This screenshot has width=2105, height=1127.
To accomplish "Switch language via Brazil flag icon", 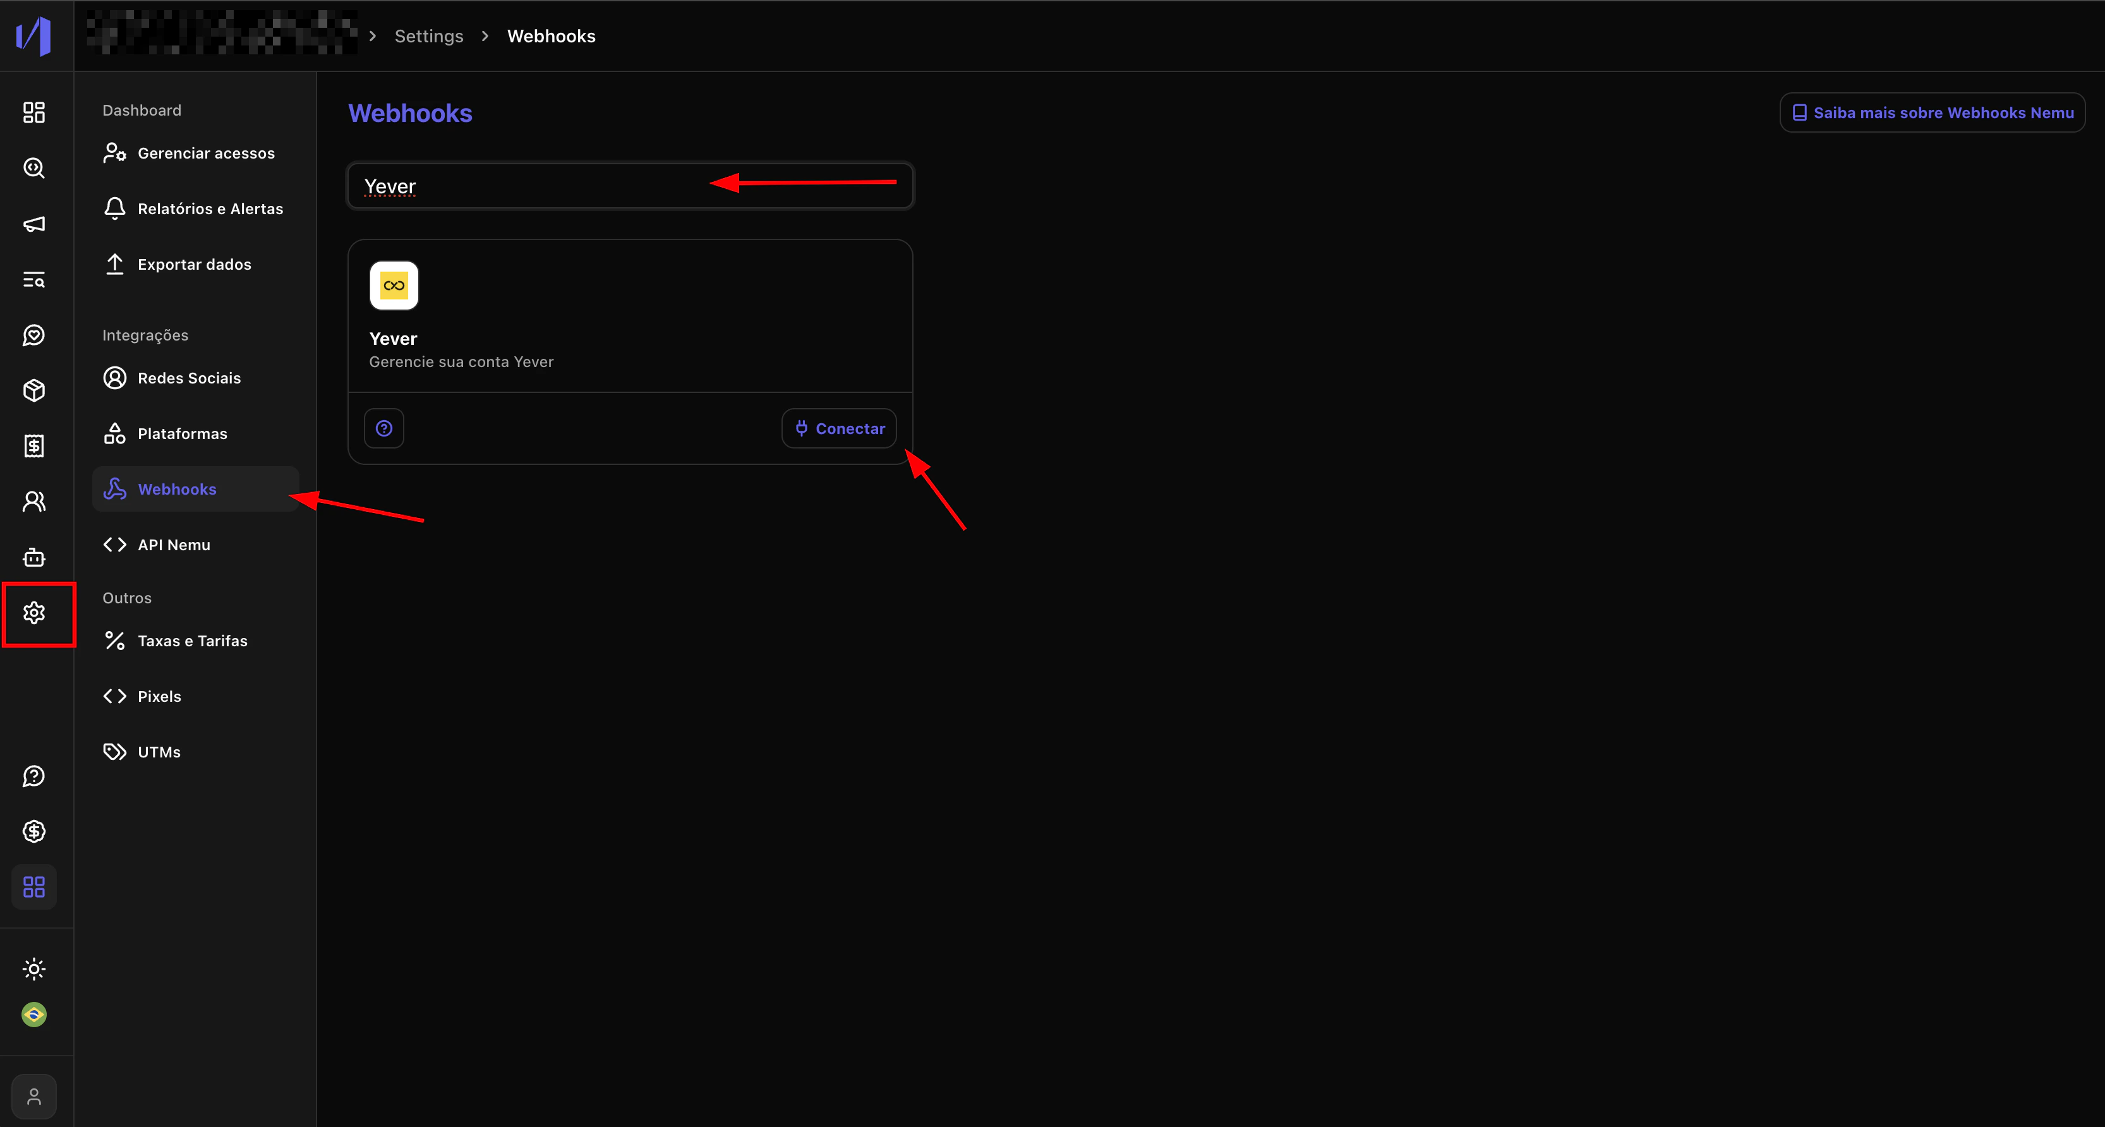I will [x=34, y=1015].
